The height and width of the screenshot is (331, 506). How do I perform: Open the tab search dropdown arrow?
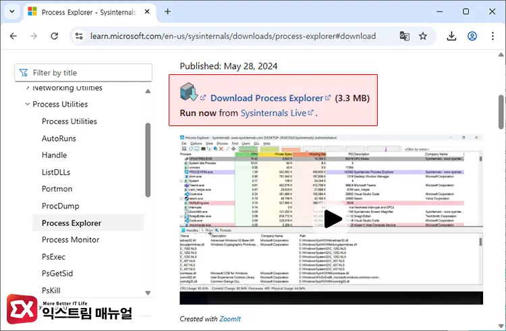(x=12, y=11)
